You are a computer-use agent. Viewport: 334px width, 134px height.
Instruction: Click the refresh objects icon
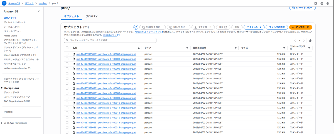tap(136, 27)
